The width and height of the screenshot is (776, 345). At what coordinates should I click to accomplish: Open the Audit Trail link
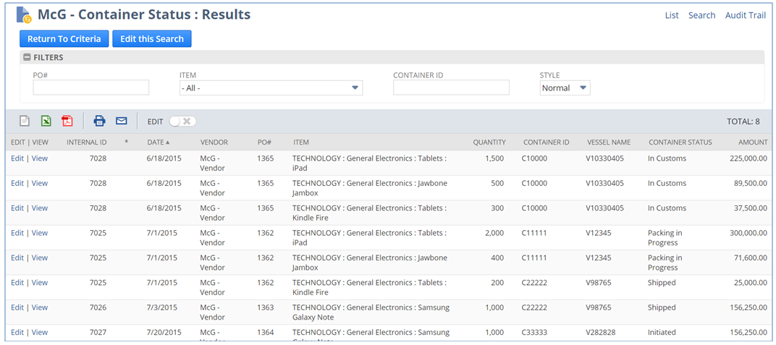tap(745, 15)
